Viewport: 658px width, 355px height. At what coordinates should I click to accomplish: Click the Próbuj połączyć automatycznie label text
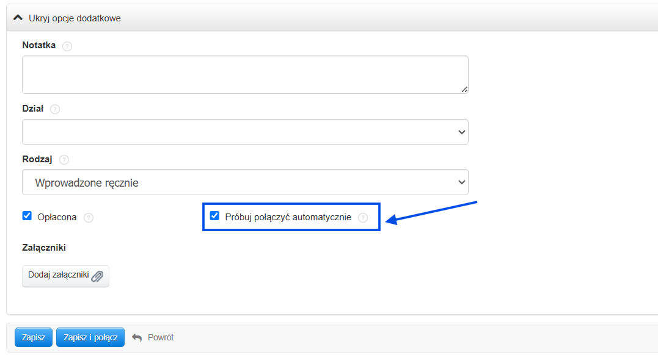tap(288, 217)
